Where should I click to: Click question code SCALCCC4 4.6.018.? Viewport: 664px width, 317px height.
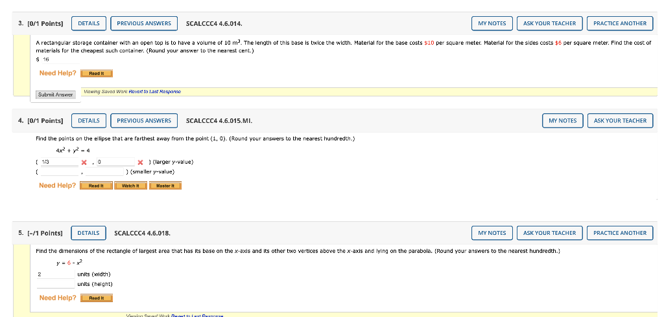pos(142,234)
